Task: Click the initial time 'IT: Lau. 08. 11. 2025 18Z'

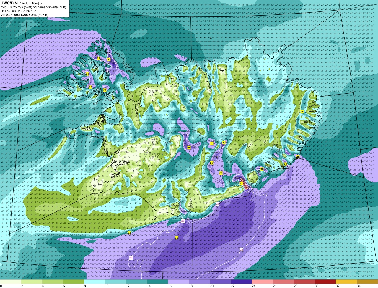Action: tap(19, 11)
